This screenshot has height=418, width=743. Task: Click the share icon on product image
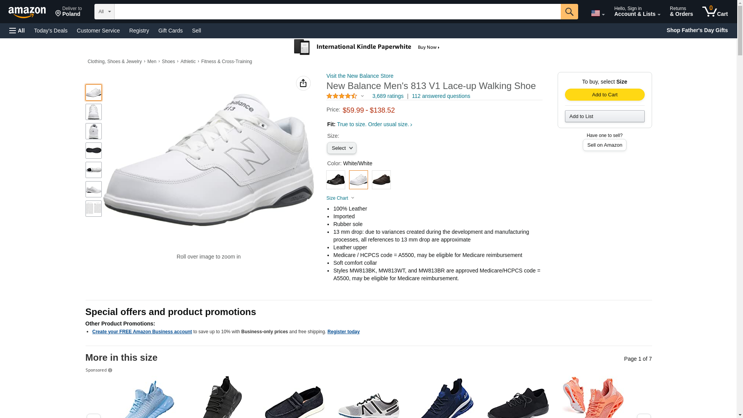pos(303,83)
